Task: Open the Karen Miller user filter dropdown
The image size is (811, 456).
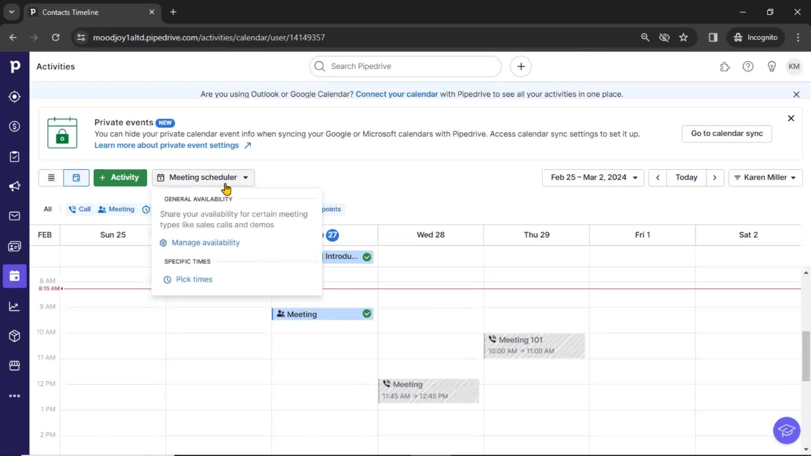Action: pos(765,178)
